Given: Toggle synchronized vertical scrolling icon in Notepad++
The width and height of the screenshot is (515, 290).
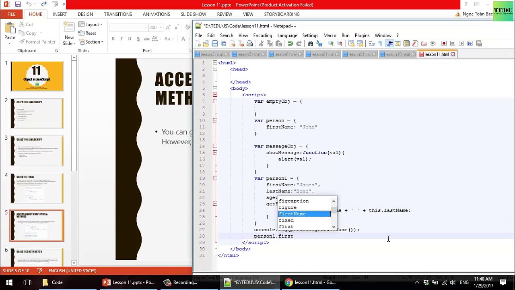Looking at the screenshot, I should click(x=351, y=43).
